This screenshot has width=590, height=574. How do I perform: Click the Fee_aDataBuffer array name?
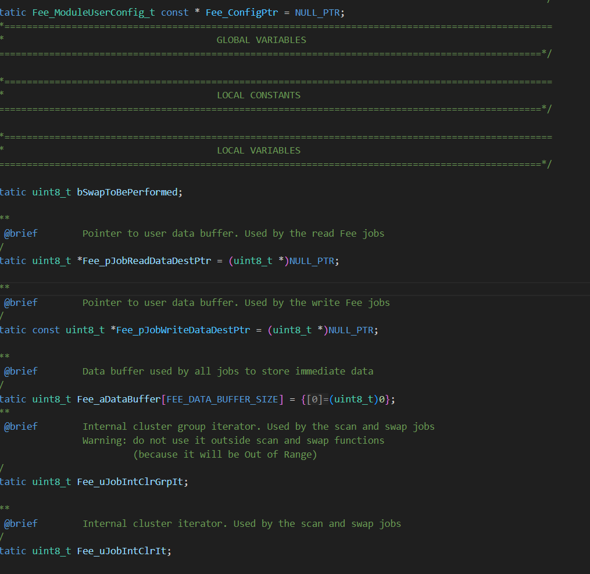coord(119,399)
